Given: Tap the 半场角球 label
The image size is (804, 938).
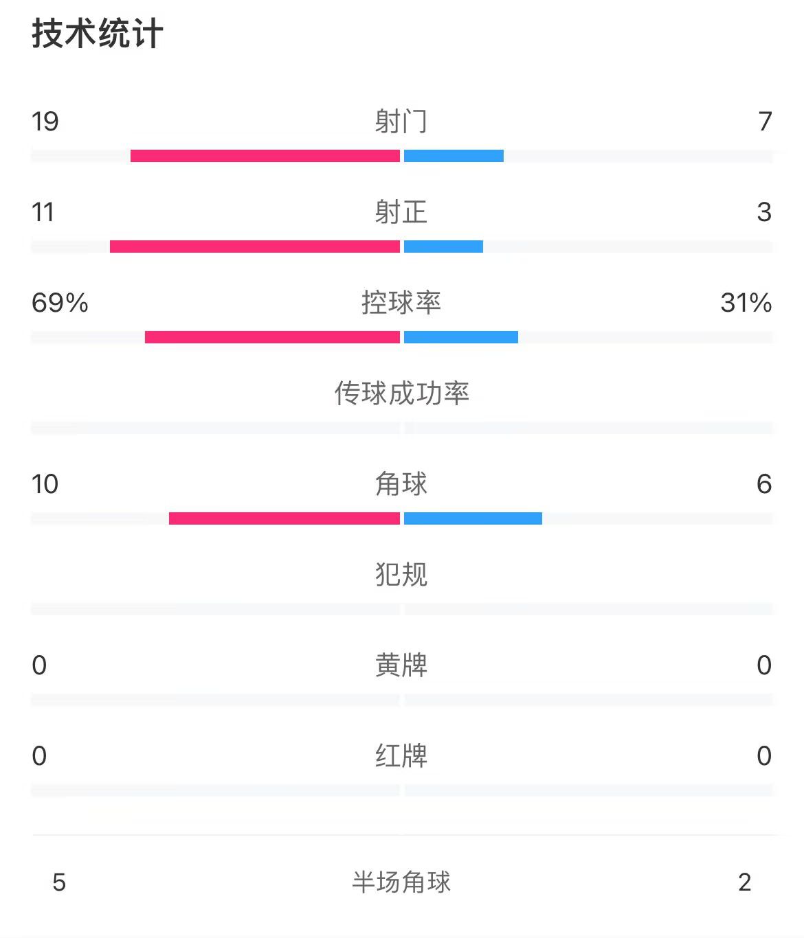Looking at the screenshot, I should click(401, 882).
